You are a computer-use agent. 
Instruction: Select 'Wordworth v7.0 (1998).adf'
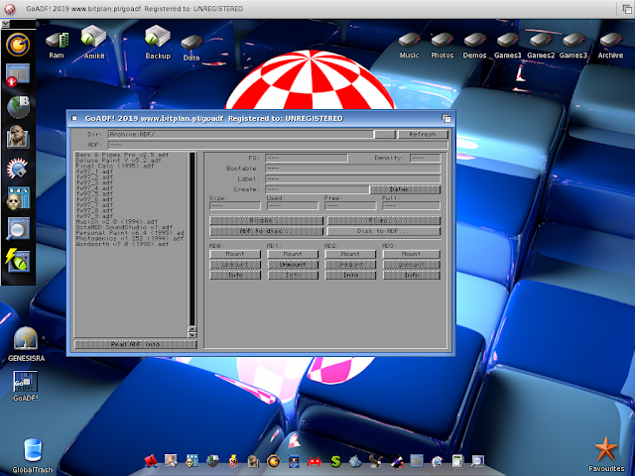122,244
